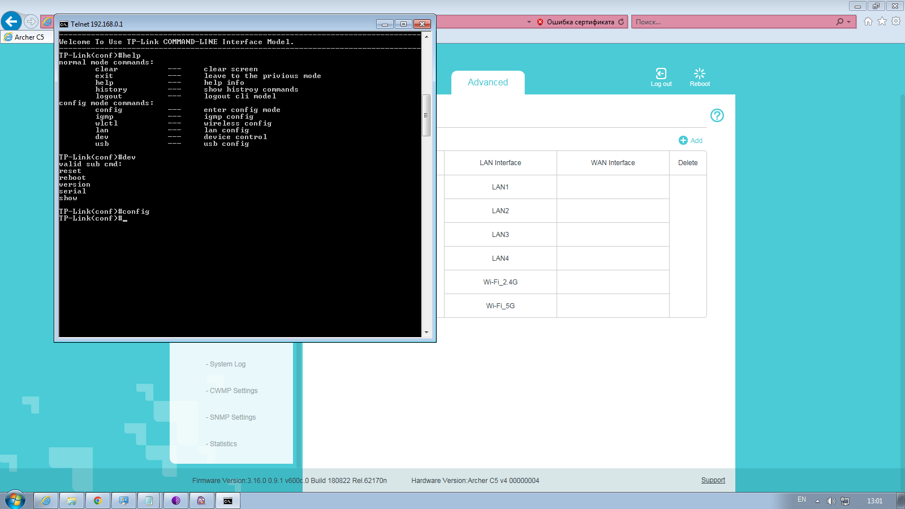Select the LAN1 table cell
This screenshot has width=905, height=509.
coord(501,187)
